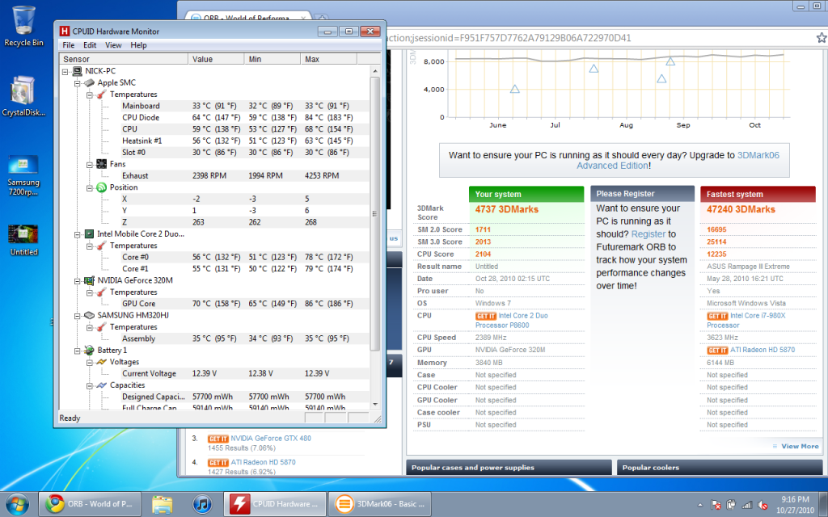Select the GPU Core temperature row
The image size is (828, 517).
click(215, 304)
